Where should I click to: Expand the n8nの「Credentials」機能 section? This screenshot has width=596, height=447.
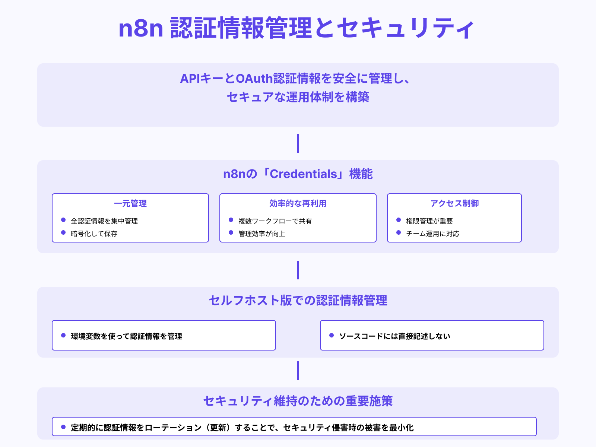tap(298, 174)
